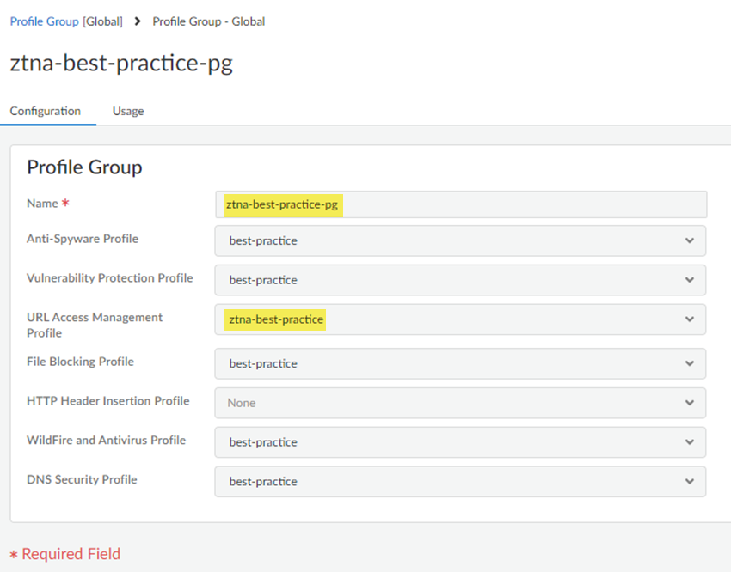The width and height of the screenshot is (731, 572).
Task: Open the Anti-Spyware Profile dropdown
Action: point(460,241)
